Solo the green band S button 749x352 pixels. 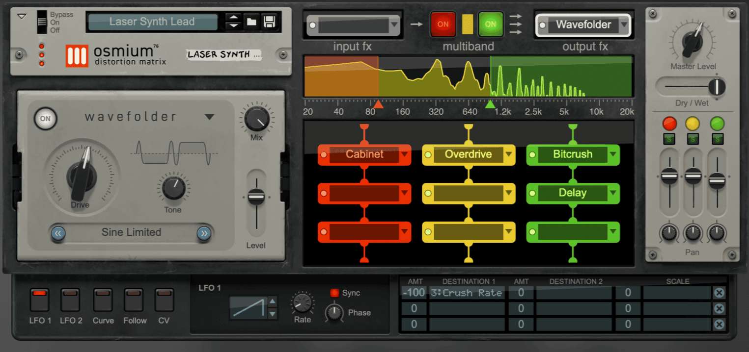717,139
